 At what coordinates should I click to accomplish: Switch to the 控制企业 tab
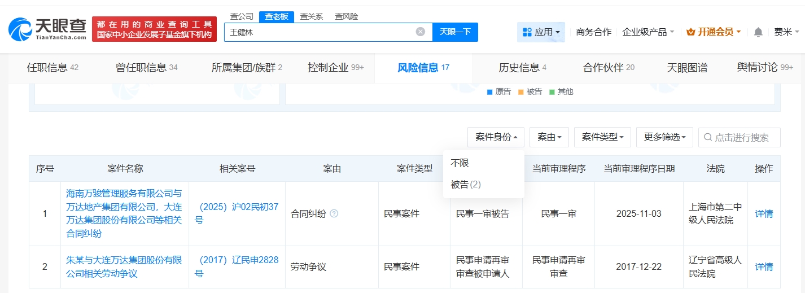tap(336, 68)
